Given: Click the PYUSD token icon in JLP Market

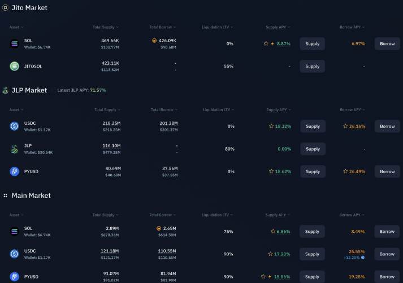Looking at the screenshot, I should tap(14, 171).
